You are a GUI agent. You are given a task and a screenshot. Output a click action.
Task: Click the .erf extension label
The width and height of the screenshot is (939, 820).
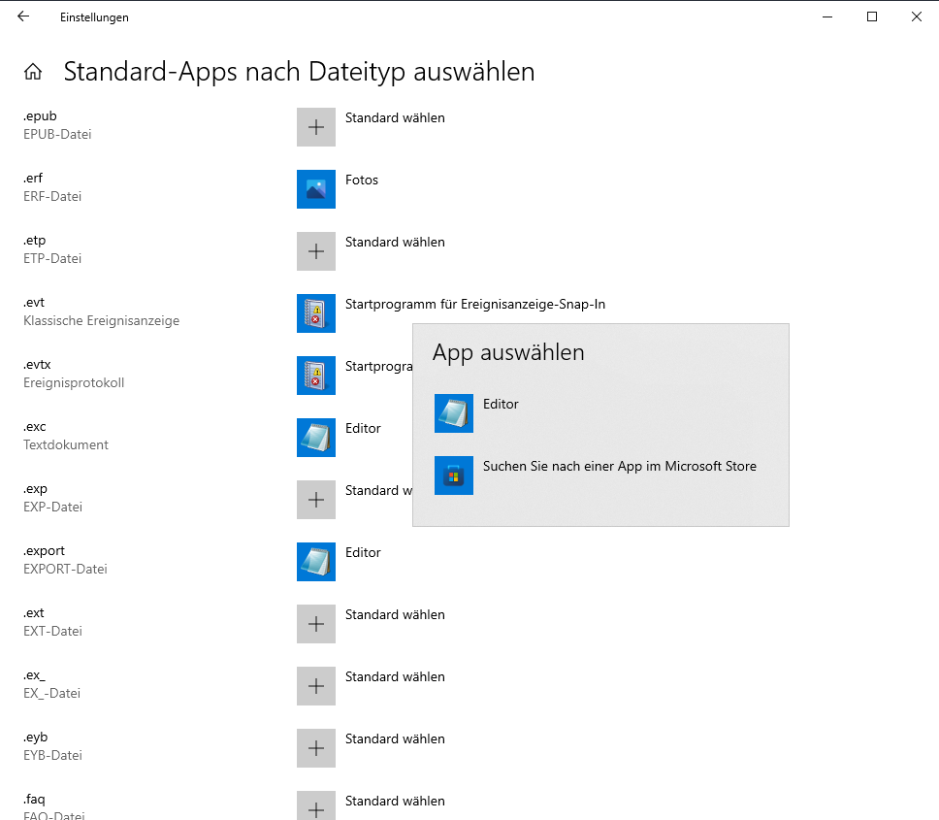click(33, 178)
